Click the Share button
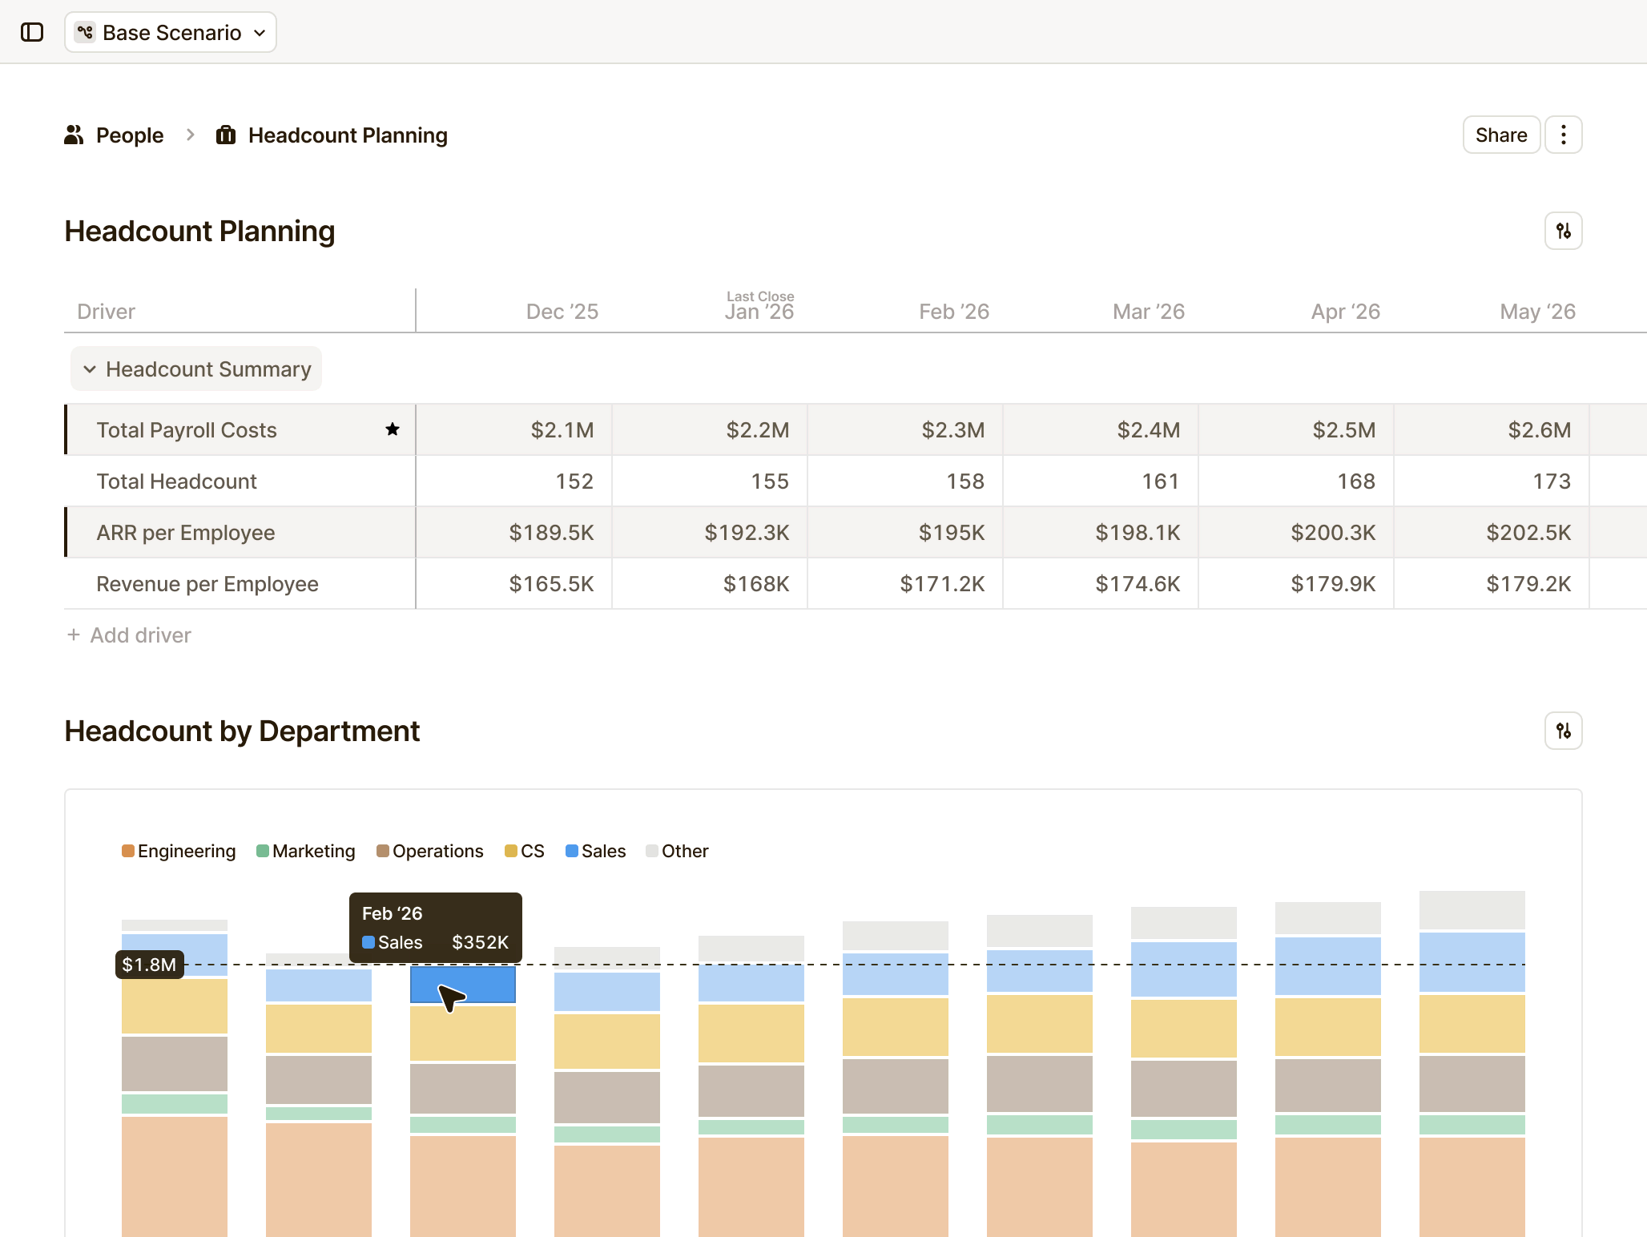Viewport: 1647px width, 1237px height. coord(1500,135)
